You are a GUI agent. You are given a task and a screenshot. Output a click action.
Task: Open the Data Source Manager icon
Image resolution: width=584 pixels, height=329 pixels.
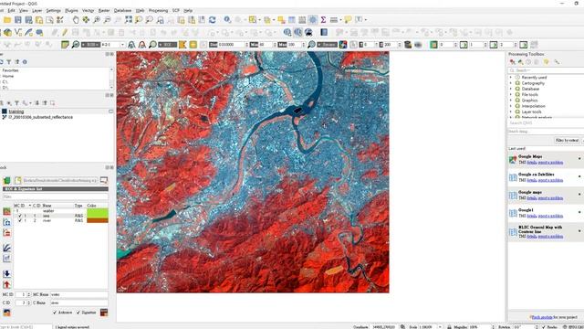pyautogui.click(x=7, y=33)
